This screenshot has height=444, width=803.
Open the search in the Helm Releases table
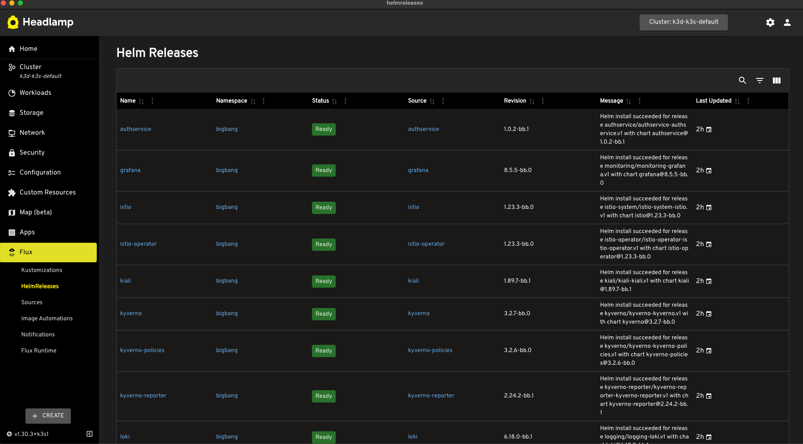742,80
